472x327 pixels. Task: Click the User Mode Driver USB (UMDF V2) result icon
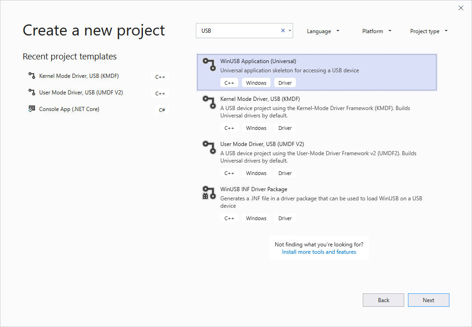click(209, 147)
